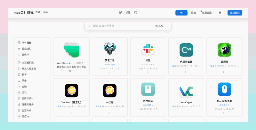
Task: Open author link under OneShot（像素化）
Action: click(x=61, y=107)
